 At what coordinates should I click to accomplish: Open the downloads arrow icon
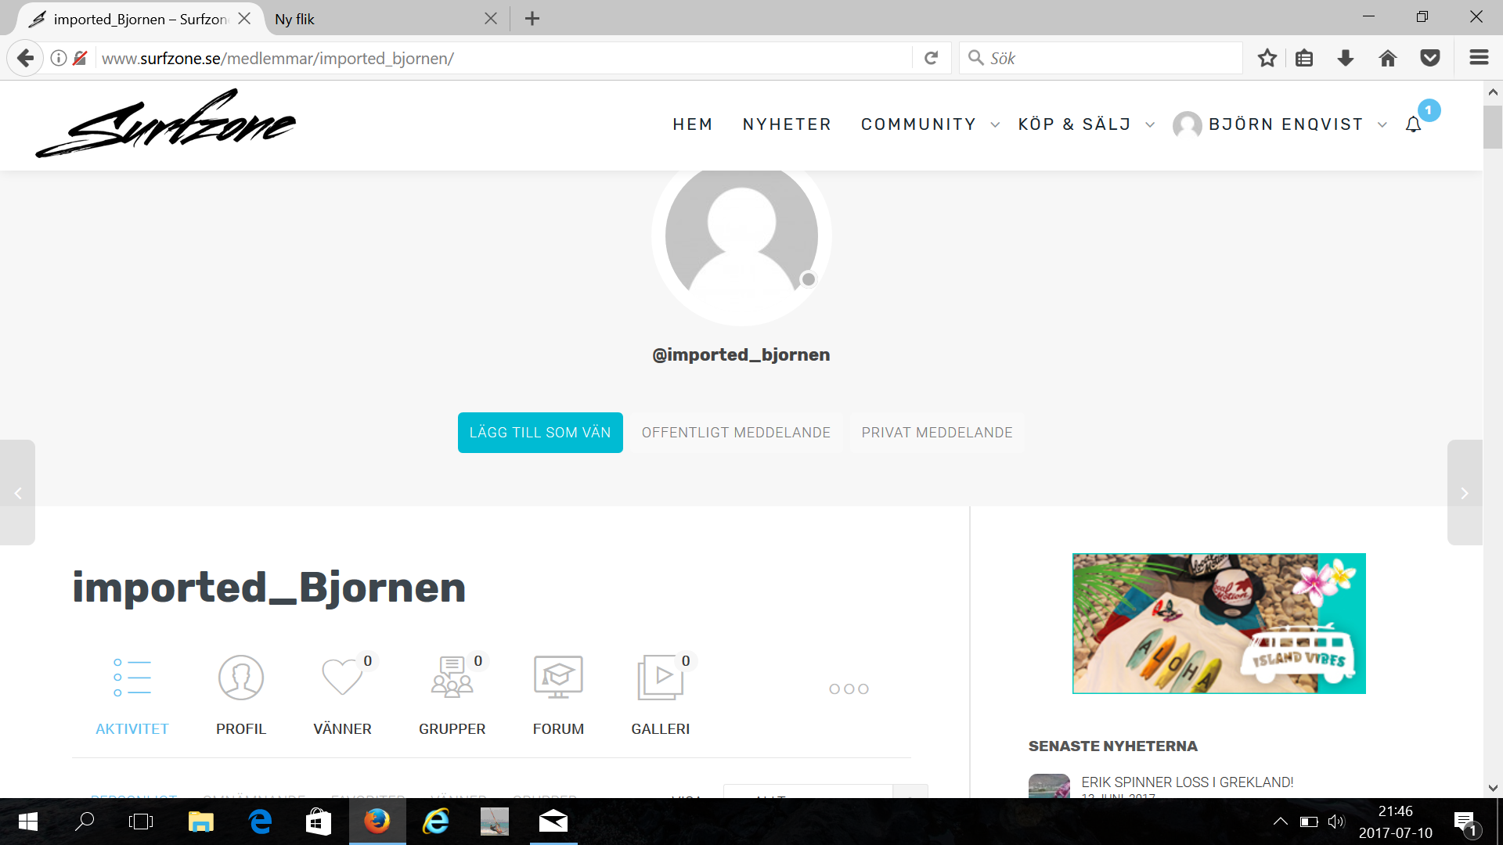click(x=1346, y=58)
